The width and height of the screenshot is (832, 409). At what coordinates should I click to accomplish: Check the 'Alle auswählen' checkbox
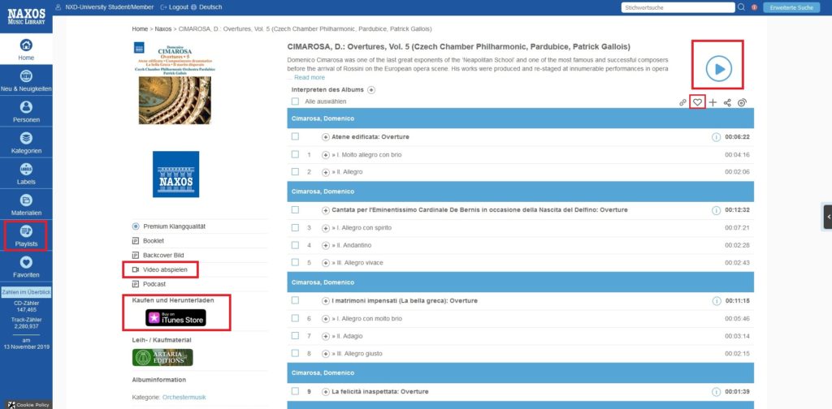296,101
